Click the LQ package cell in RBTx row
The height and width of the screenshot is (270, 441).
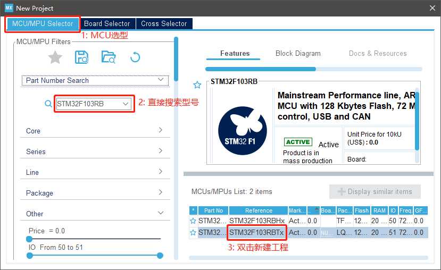[344, 233]
